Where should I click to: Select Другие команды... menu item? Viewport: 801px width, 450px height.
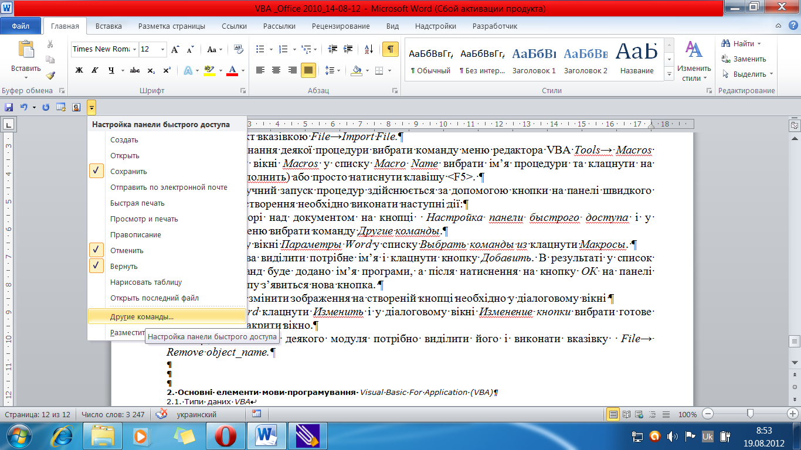click(x=167, y=316)
